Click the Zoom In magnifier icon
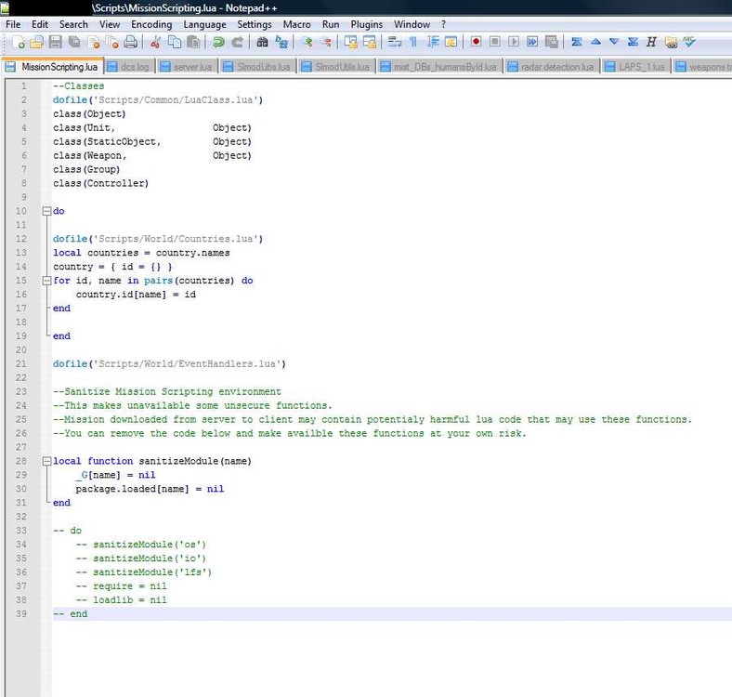This screenshot has height=697, width=732. point(306,42)
